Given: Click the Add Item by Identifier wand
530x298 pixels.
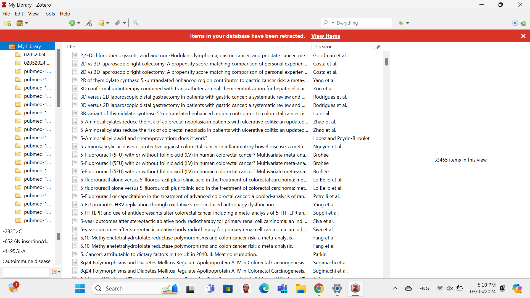Looking at the screenshot, I should coord(89,23).
